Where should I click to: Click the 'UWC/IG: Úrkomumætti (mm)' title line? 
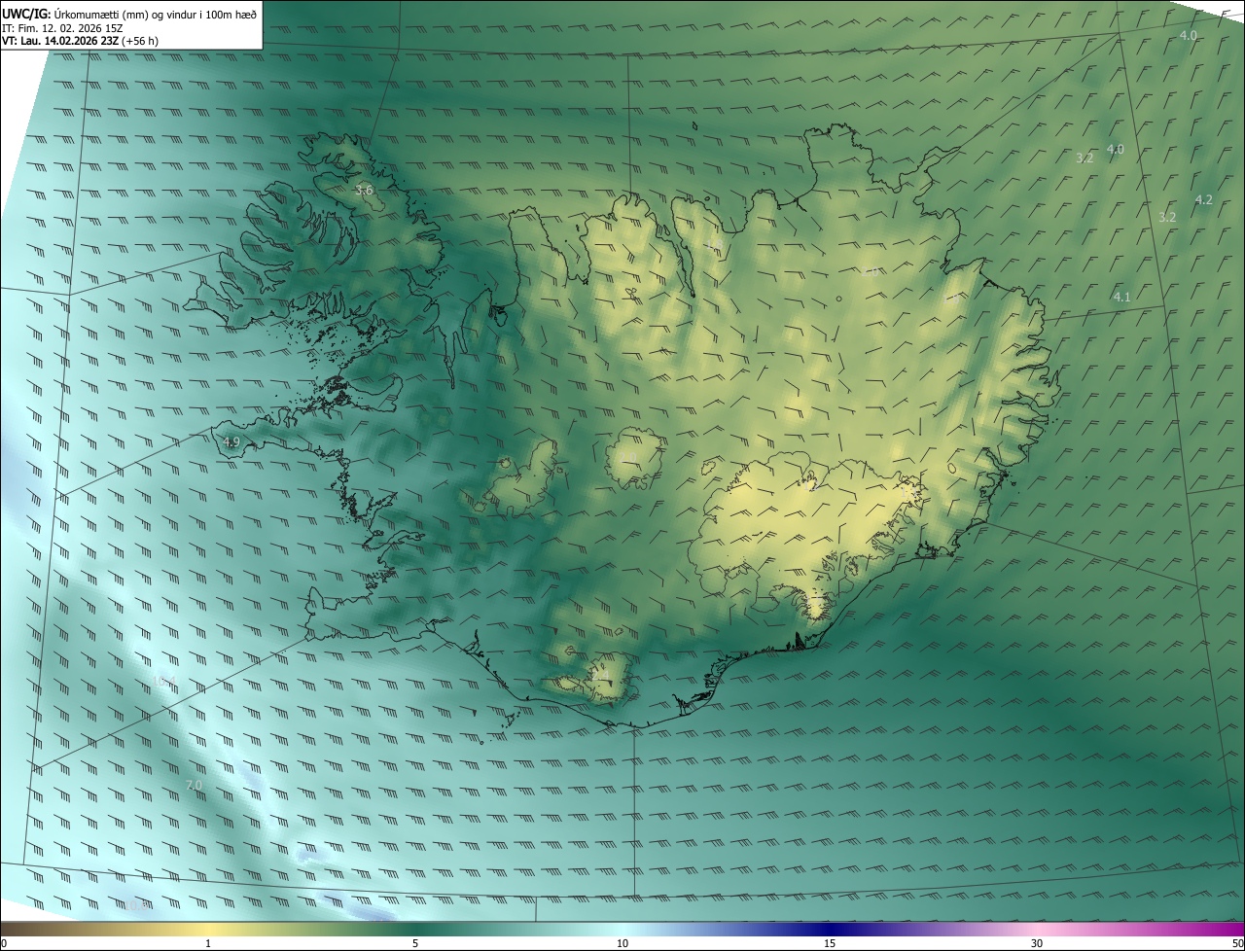coord(129,13)
